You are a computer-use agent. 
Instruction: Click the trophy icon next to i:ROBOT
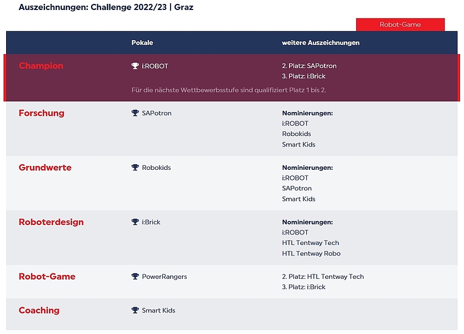click(135, 66)
